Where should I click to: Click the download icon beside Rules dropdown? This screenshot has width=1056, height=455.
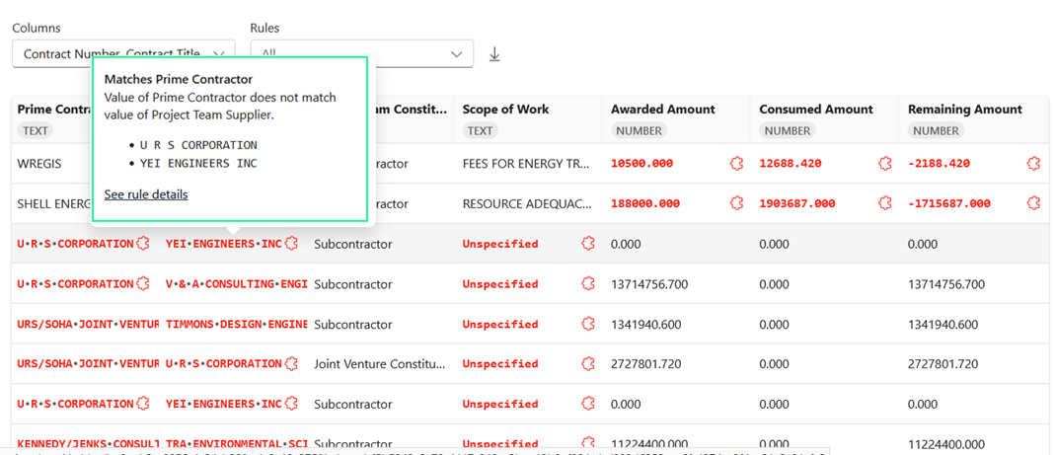494,54
